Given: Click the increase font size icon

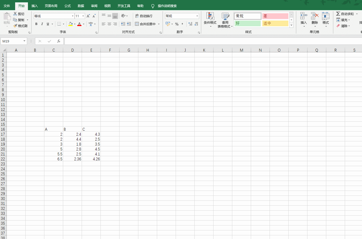Looking at the screenshot, I should (88, 16).
